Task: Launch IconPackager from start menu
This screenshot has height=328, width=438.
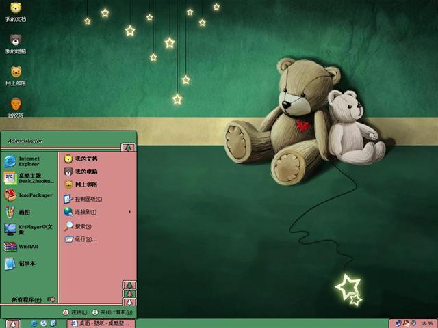Action: pos(29,195)
